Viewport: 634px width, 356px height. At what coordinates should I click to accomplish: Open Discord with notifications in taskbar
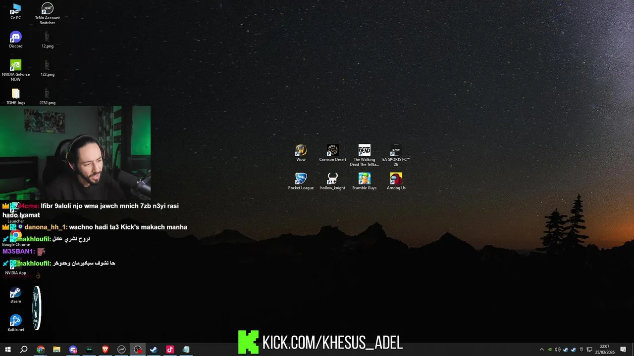click(73, 350)
